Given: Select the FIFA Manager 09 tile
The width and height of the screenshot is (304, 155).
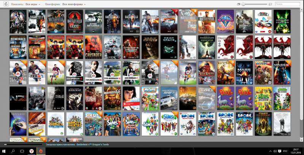Looking at the screenshot, I should tap(93, 73).
